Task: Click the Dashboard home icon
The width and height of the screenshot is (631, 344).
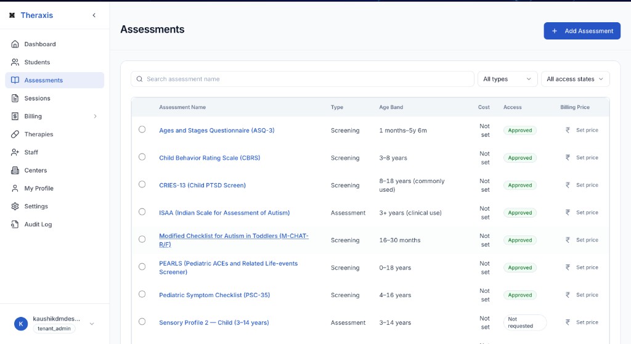Action: click(15, 44)
